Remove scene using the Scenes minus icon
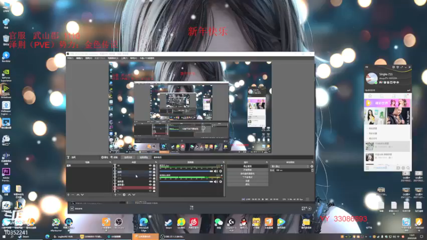Viewport: 427px width, 240px height. 73,195
